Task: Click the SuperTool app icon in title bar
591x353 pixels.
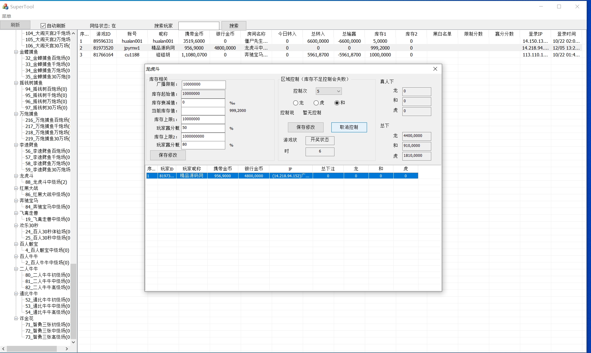Action: (5, 7)
